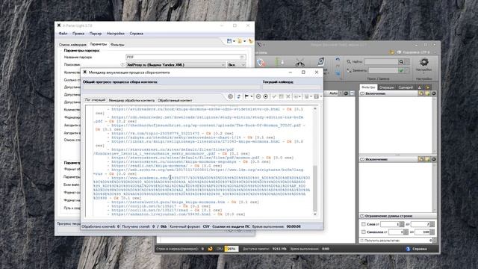Click the vk.com topic link in the log

(x=155, y=133)
